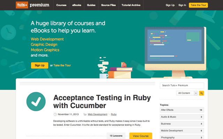
Task: Click the Take the Tour header button
Action: tap(198, 5)
